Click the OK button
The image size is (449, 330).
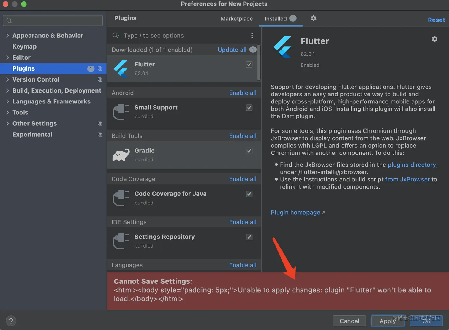point(426,321)
